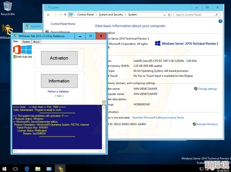
Task: Click the 2.00 GB (968 MB usable) text
Action: pyautogui.click(x=148, y=66)
